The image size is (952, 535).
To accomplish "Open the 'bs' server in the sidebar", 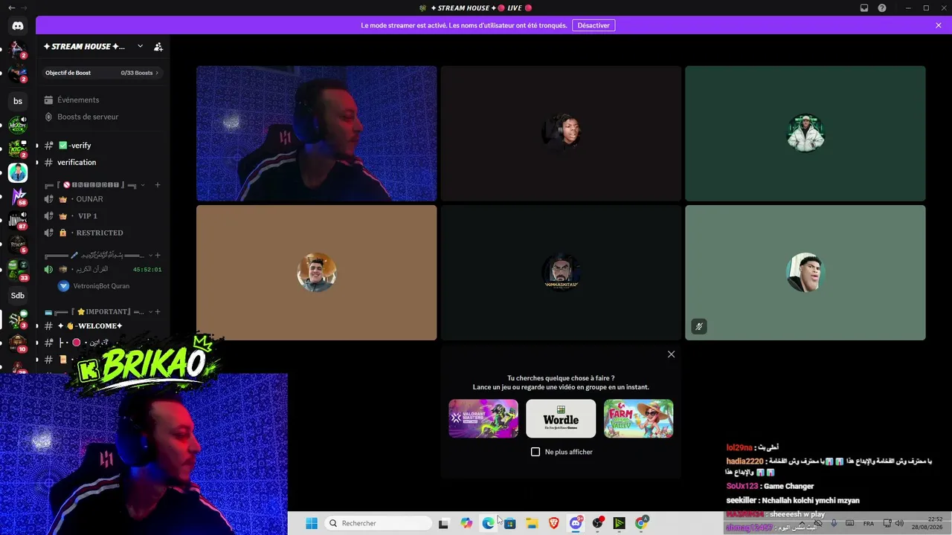I will tap(18, 101).
